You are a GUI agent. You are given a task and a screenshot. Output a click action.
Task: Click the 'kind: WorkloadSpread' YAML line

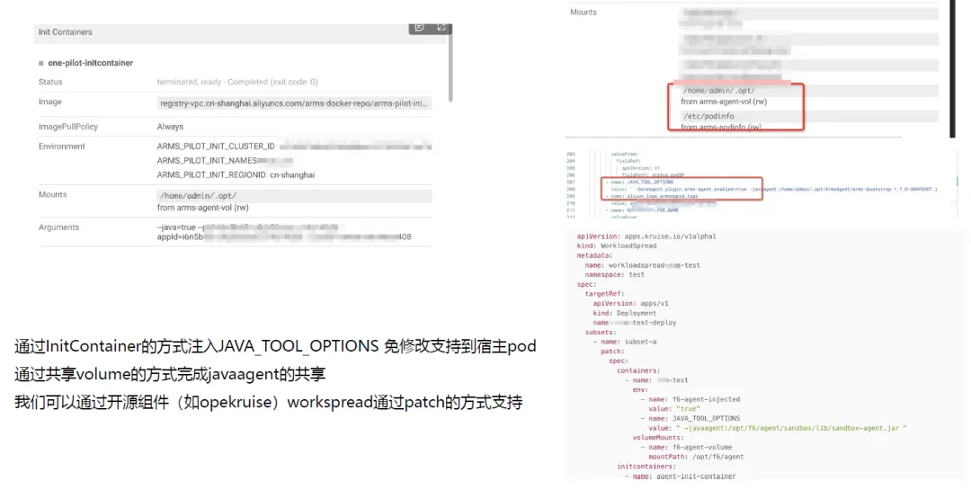(616, 246)
